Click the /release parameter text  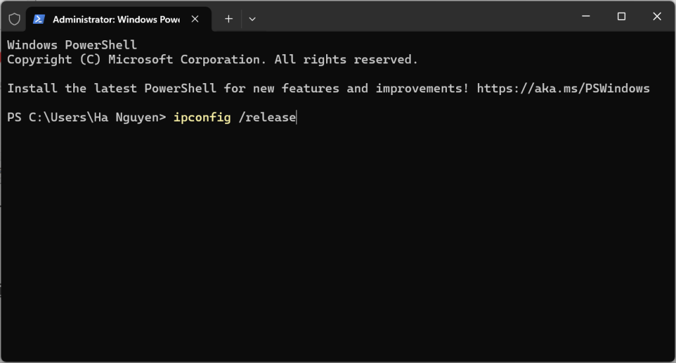[267, 118]
